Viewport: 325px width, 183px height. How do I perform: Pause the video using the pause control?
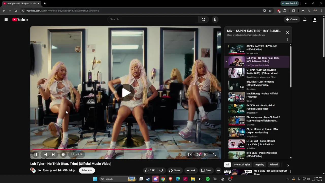(36, 154)
